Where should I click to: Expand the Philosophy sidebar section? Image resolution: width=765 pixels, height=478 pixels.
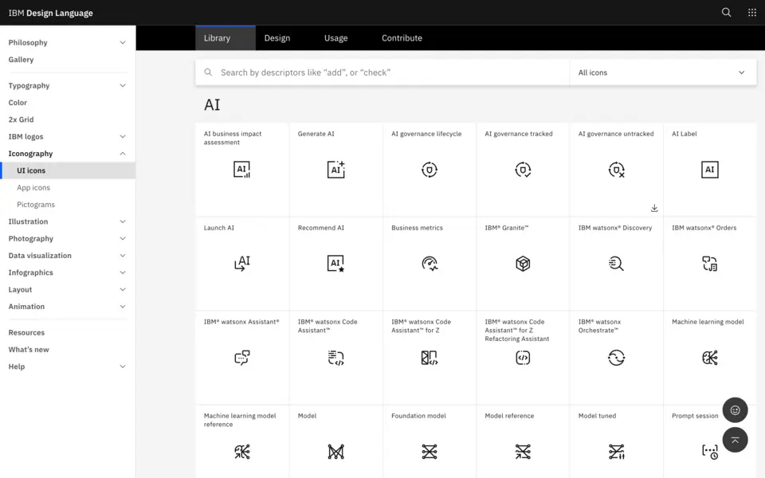point(67,42)
